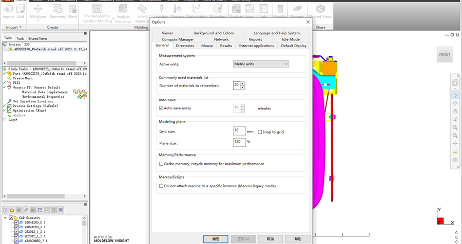Enable the Snap to grid checkbox
The image size is (462, 244).
[260, 132]
